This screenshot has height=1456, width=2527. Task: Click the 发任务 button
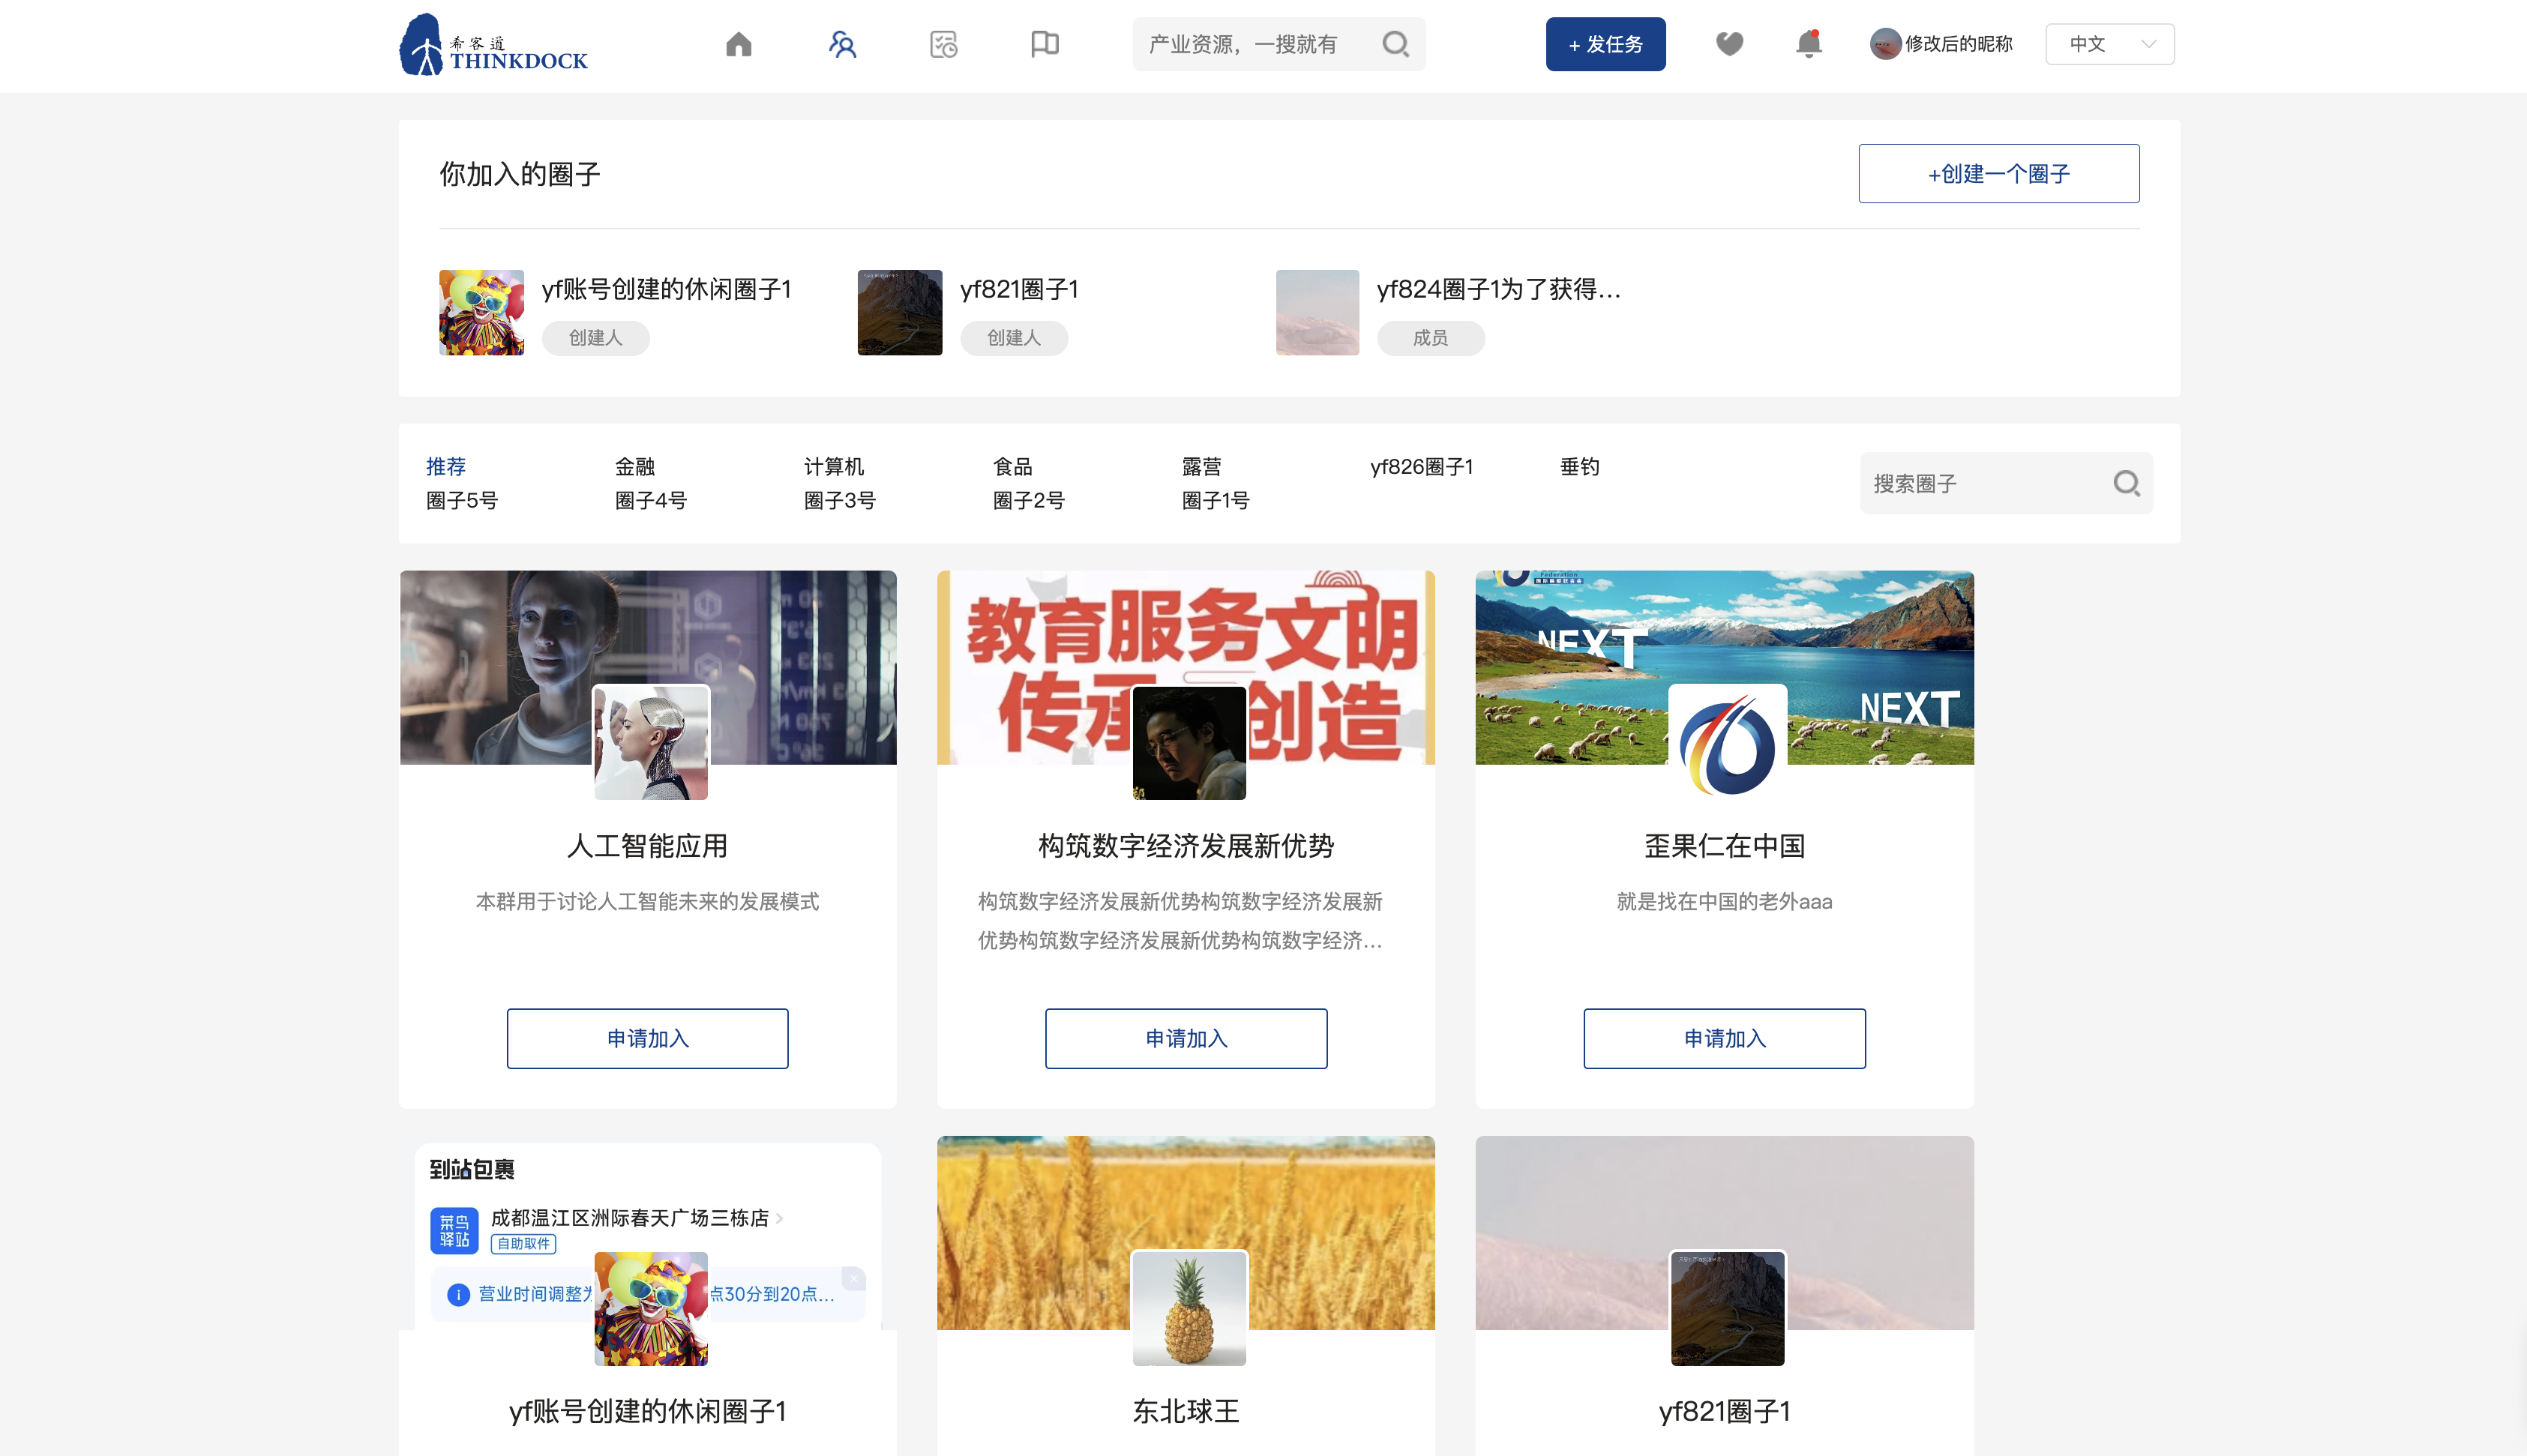point(1605,44)
